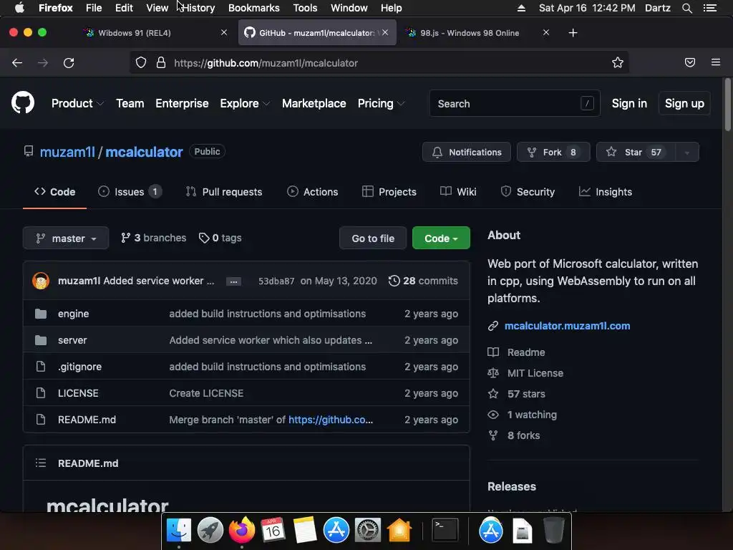Open the Insights tab

(x=606, y=192)
